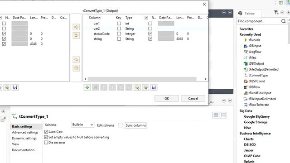Collapse the Big Data palette group
This screenshot has height=163, width=290.
pos(246,111)
